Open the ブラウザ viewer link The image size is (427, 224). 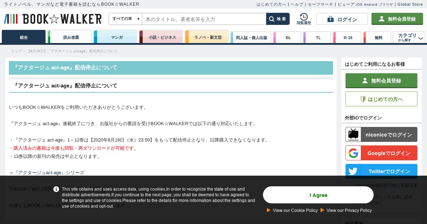pyautogui.click(x=386, y=5)
